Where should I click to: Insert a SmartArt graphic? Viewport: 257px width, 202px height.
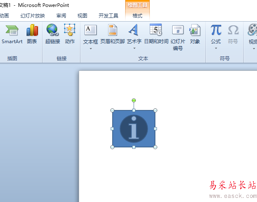click(x=12, y=34)
